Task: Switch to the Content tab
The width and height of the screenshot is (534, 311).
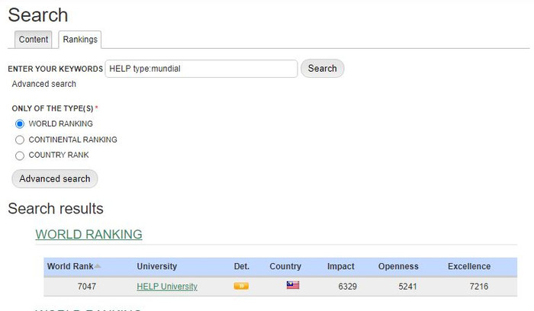Action: (34, 40)
